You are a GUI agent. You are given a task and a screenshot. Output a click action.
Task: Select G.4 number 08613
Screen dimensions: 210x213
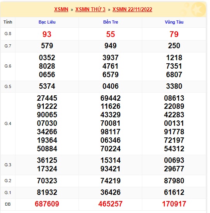coord(174,98)
